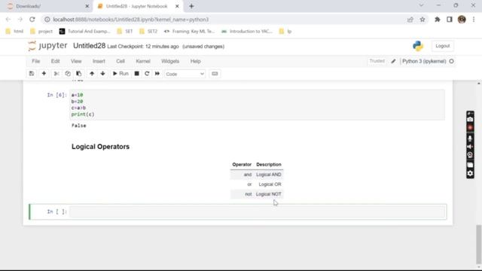Bookmark this page with star icon
Image resolution: width=482 pixels, height=271 pixels.
tap(423, 20)
